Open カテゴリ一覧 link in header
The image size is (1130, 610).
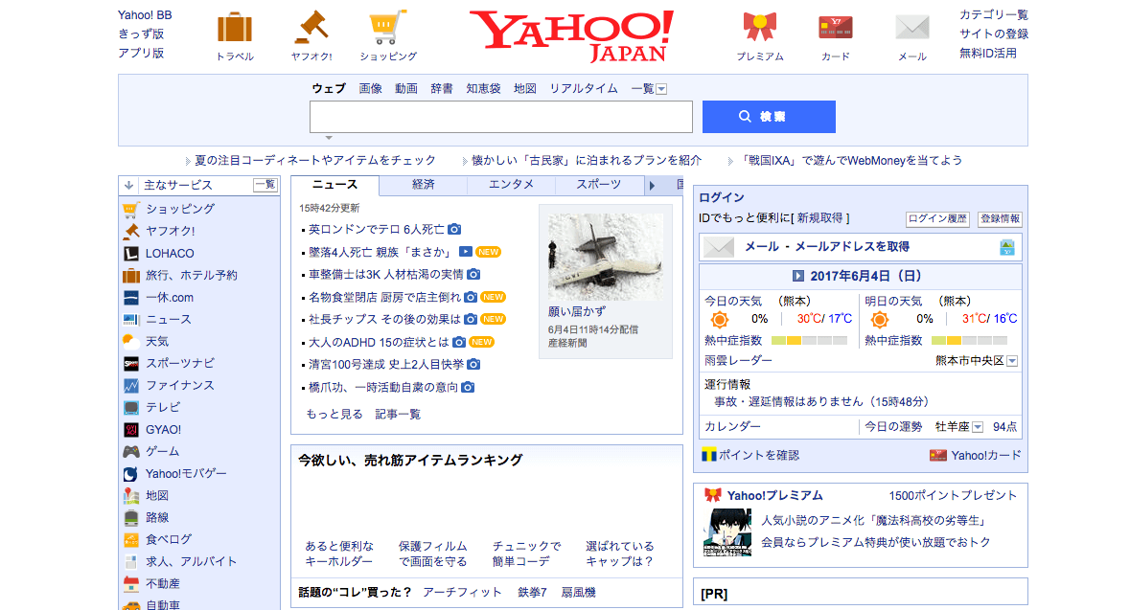[994, 14]
